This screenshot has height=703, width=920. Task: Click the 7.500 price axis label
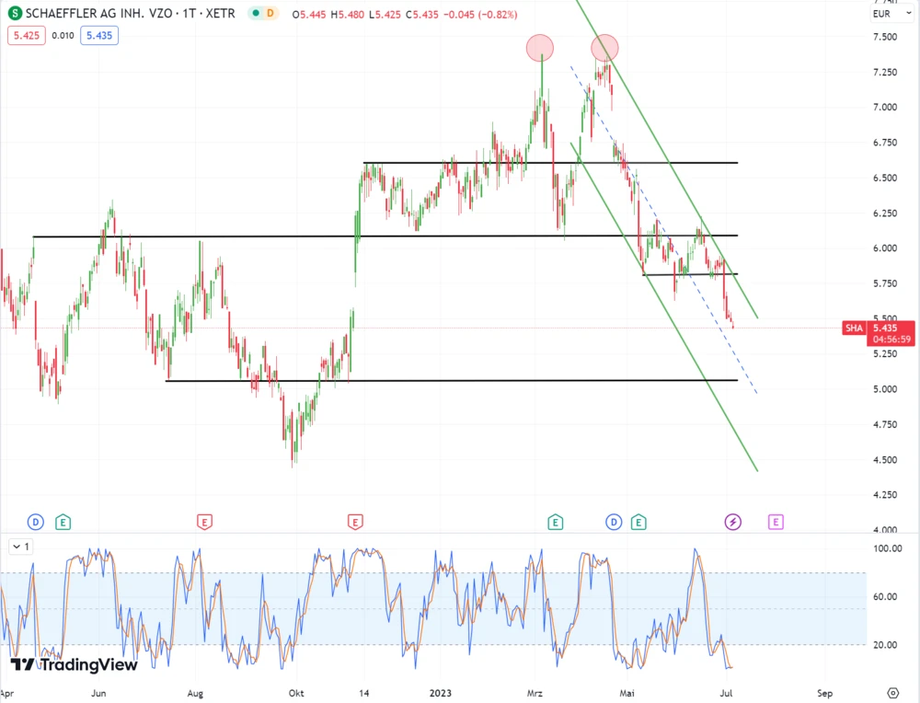pyautogui.click(x=885, y=37)
